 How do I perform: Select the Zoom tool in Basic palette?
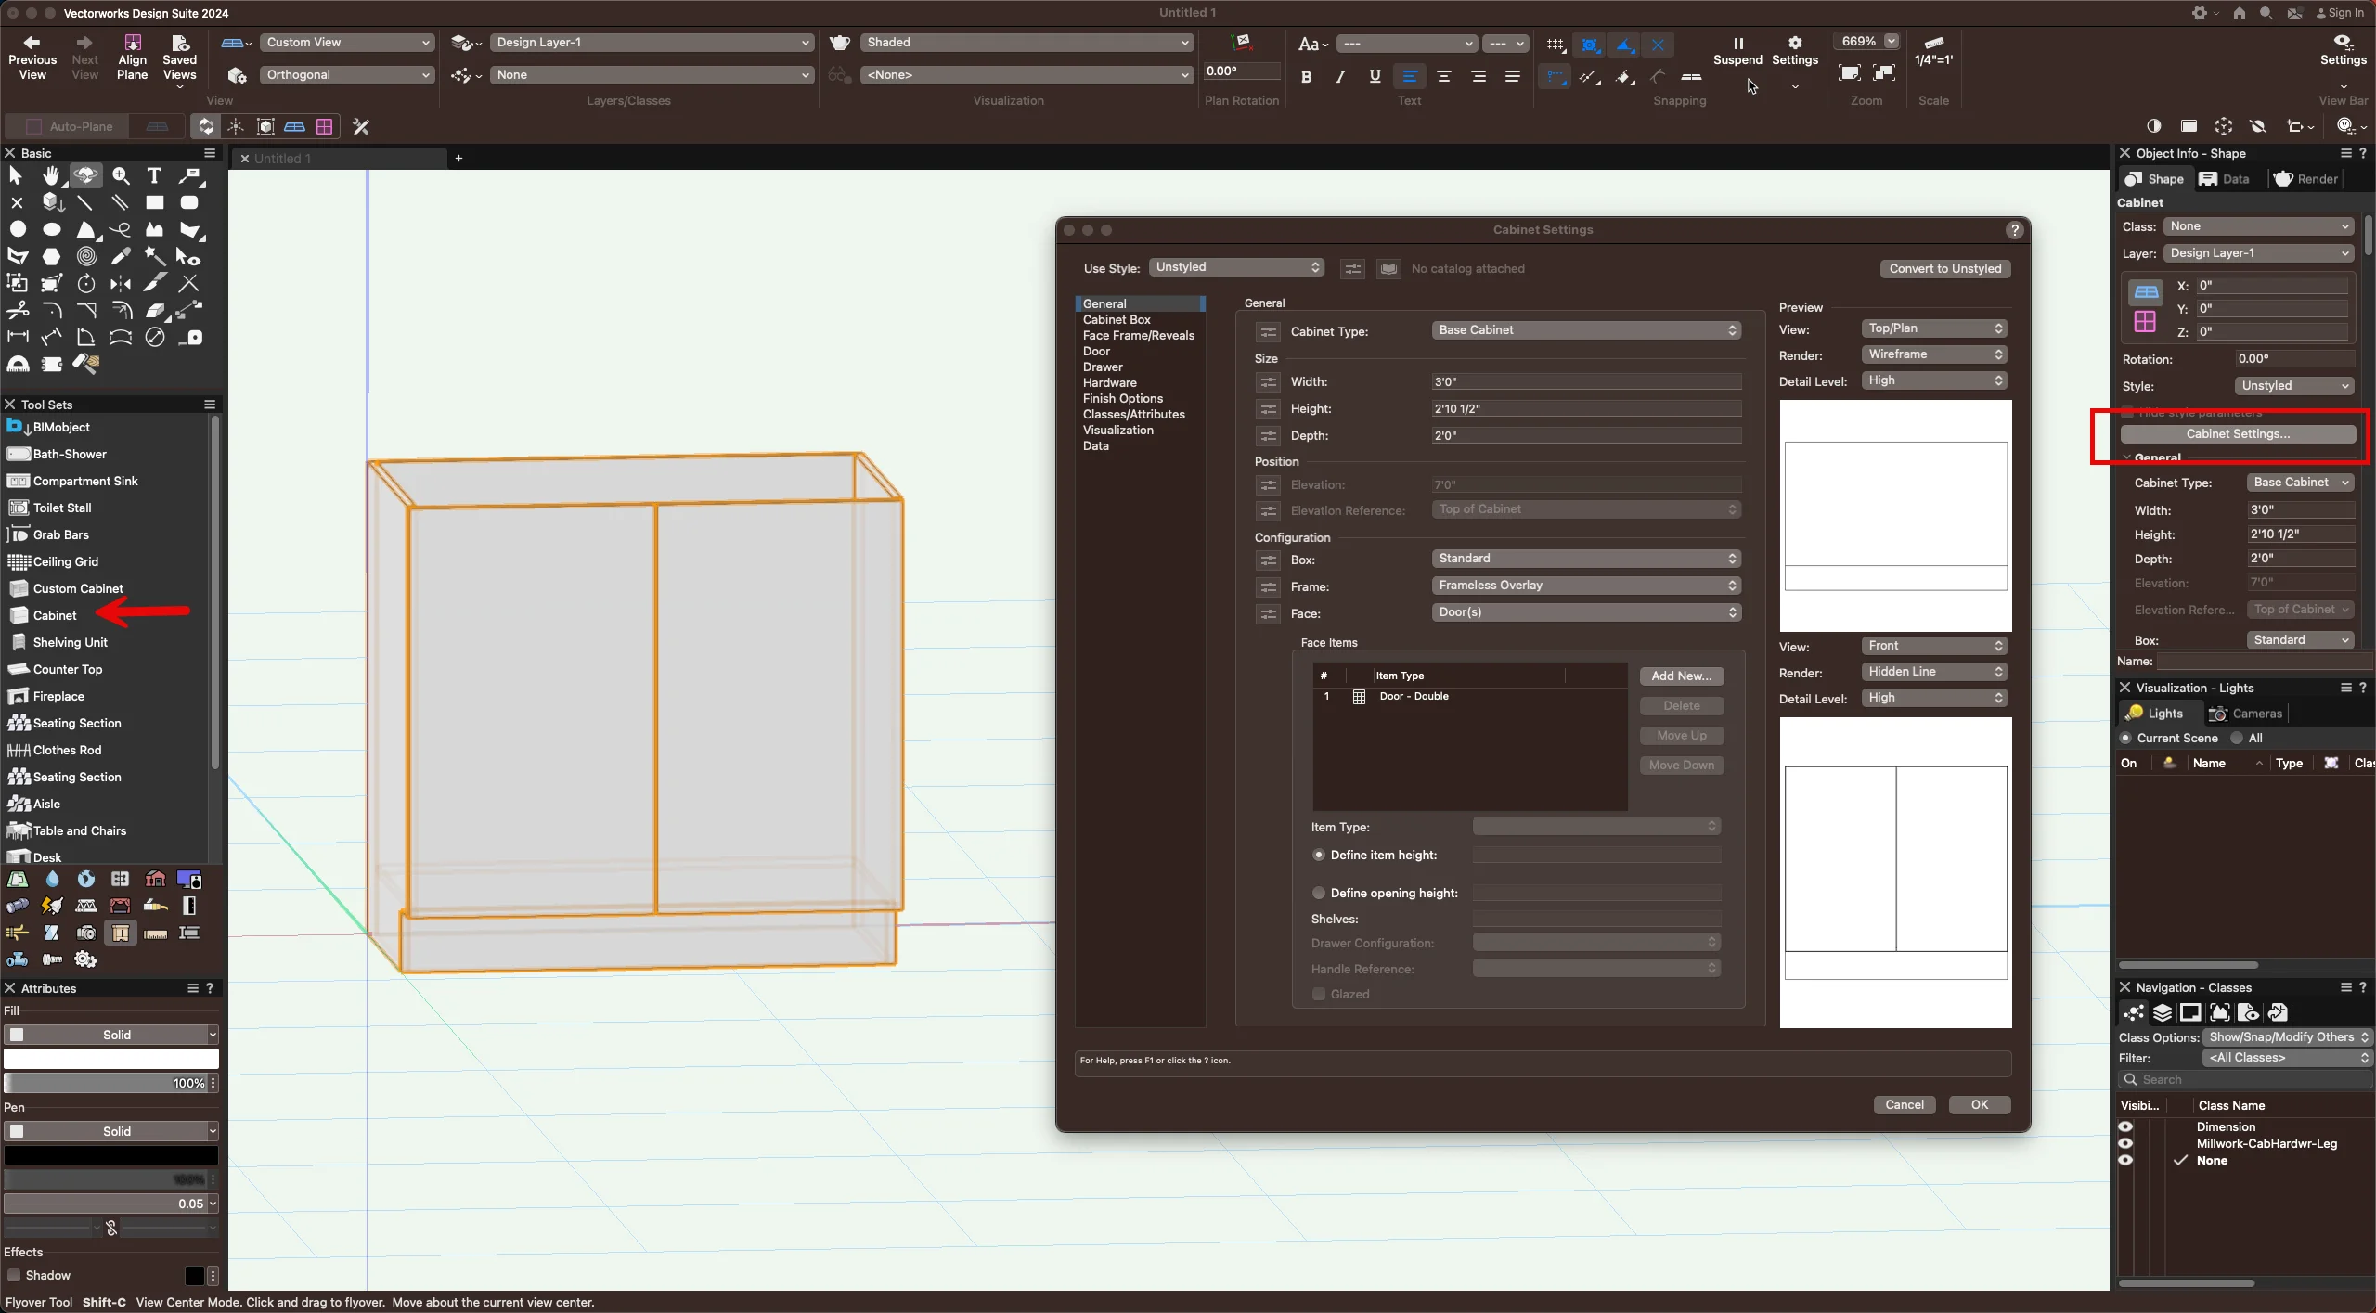[120, 174]
